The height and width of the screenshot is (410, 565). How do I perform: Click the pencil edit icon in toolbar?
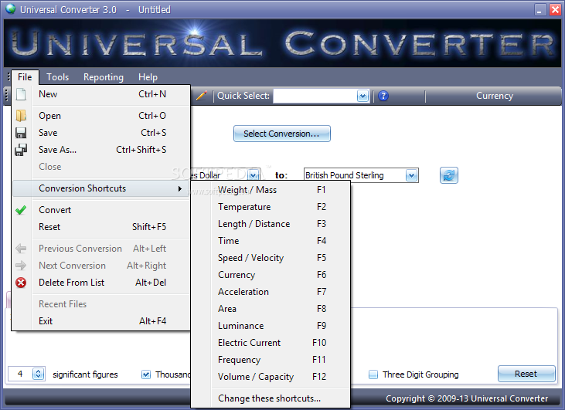(x=202, y=96)
